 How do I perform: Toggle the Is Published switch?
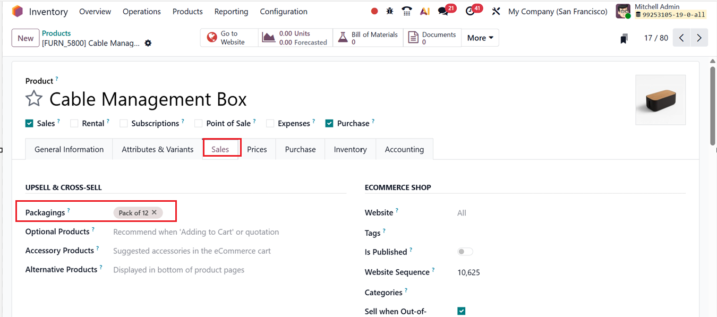click(x=465, y=252)
